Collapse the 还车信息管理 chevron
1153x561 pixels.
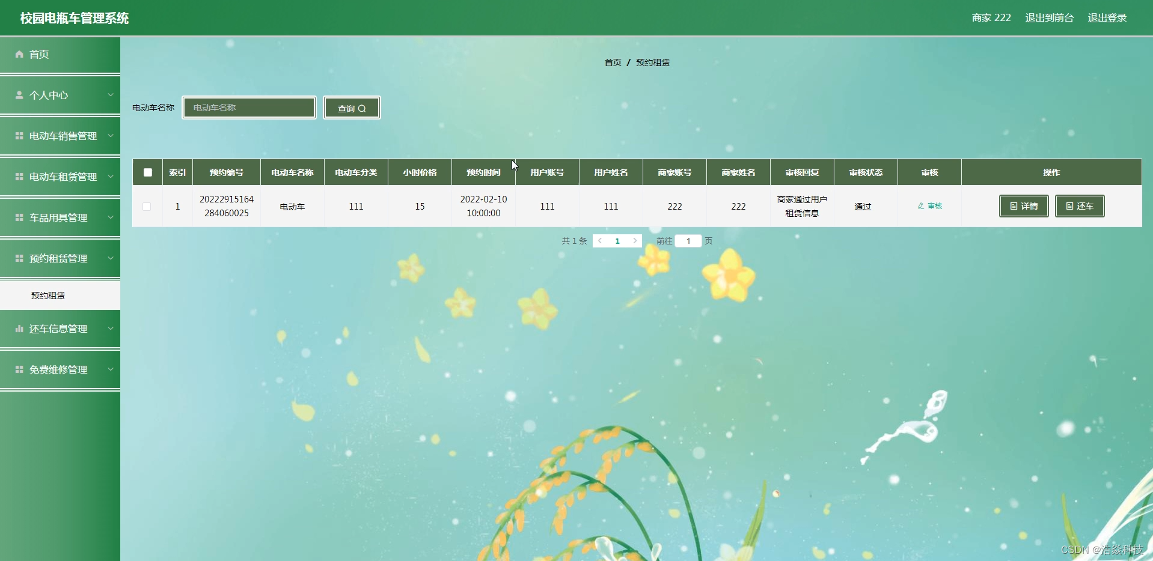click(111, 329)
